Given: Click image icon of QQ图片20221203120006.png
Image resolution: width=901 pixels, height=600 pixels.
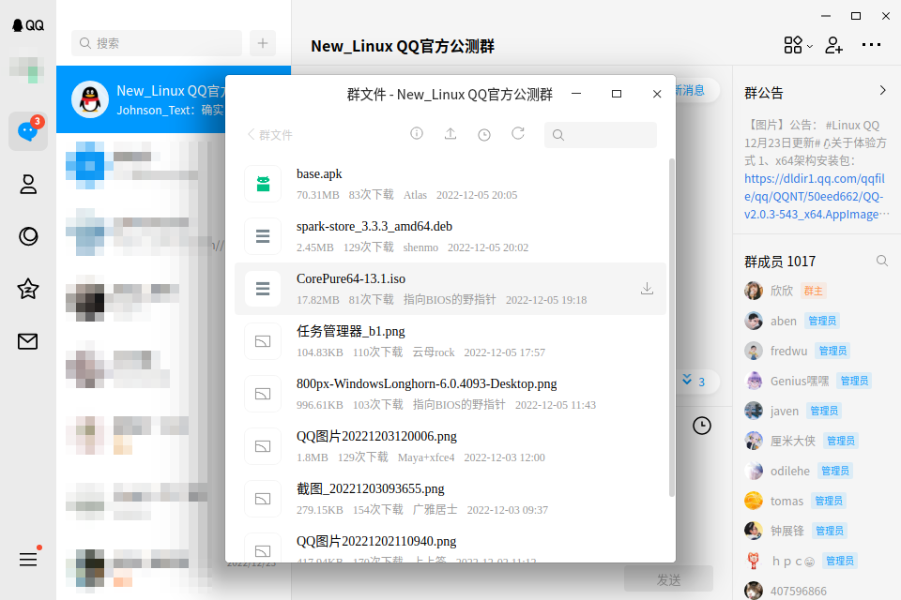Looking at the screenshot, I should click(x=263, y=446).
